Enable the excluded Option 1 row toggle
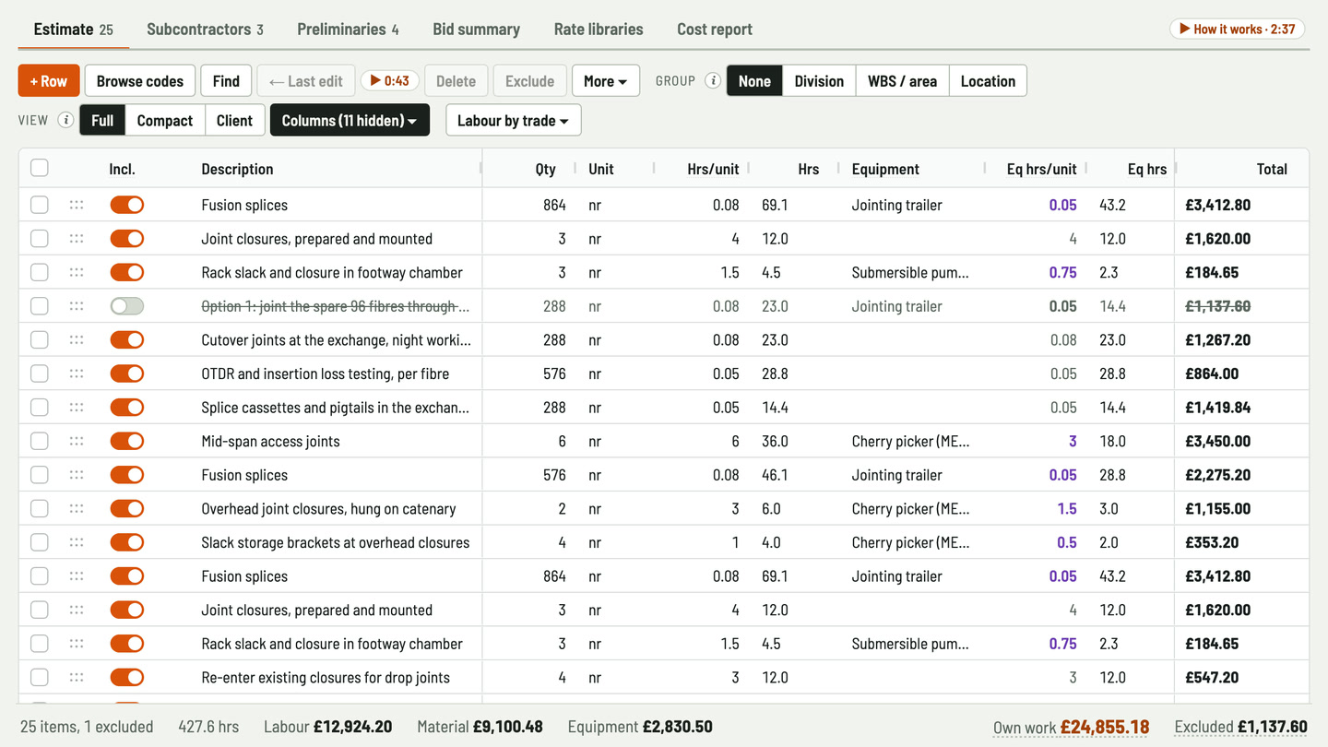The height and width of the screenshot is (747, 1328). [x=127, y=306]
